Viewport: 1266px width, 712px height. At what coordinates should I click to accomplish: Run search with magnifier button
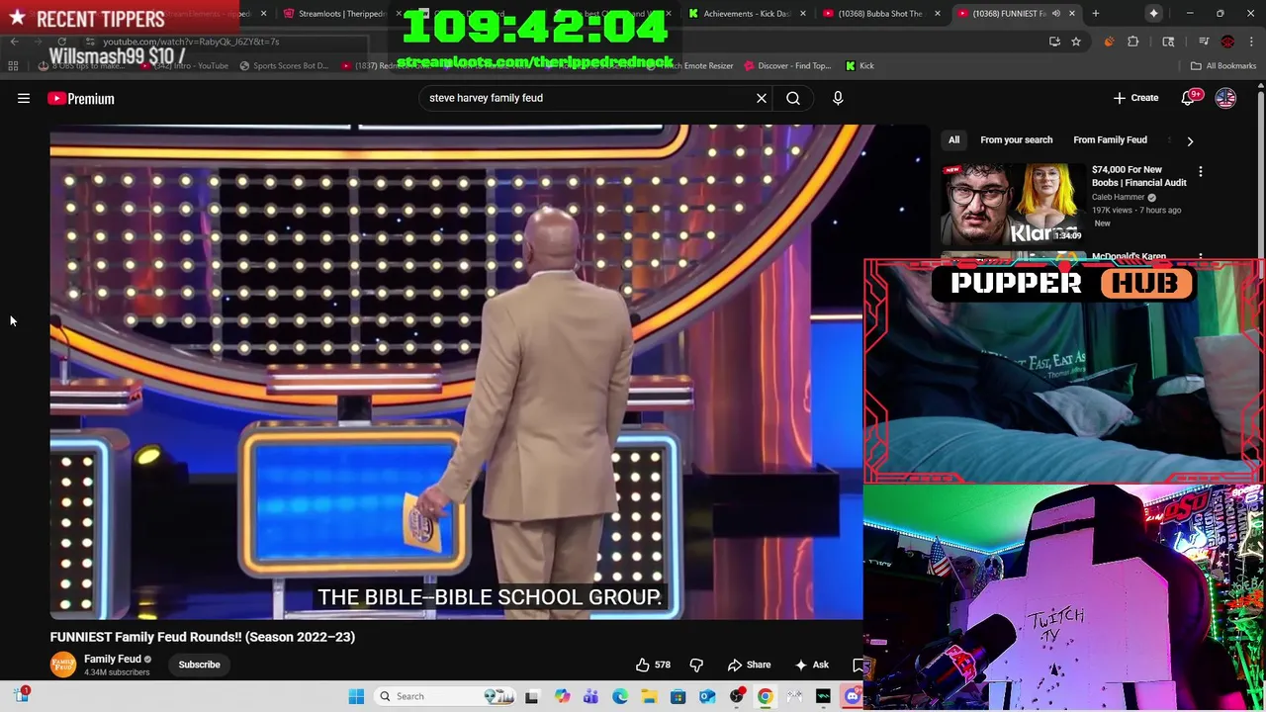tap(793, 98)
